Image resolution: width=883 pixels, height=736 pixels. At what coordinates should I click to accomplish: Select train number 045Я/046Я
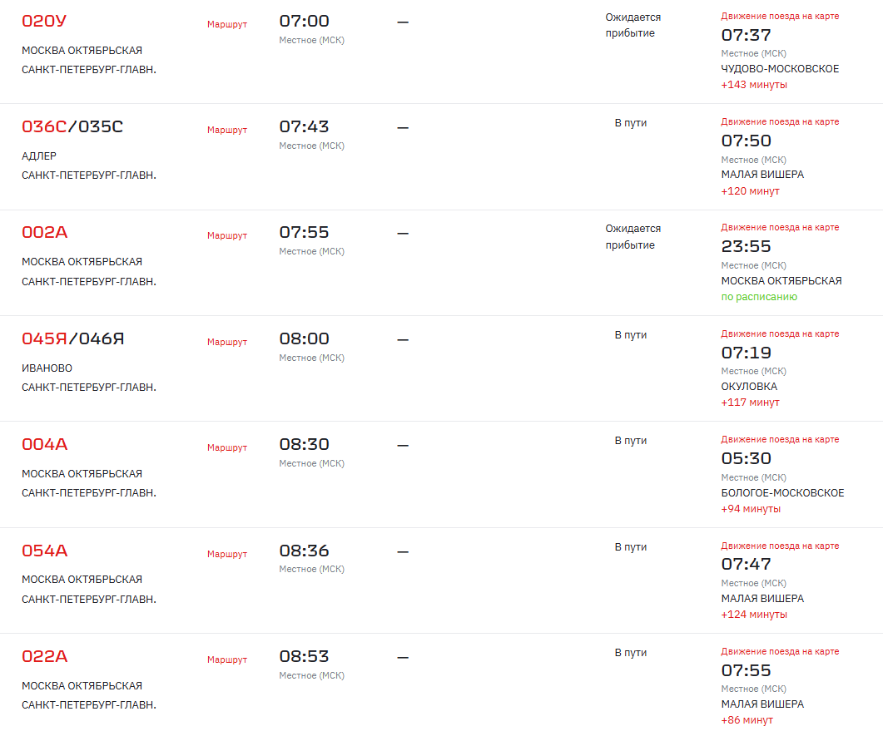coord(72,339)
